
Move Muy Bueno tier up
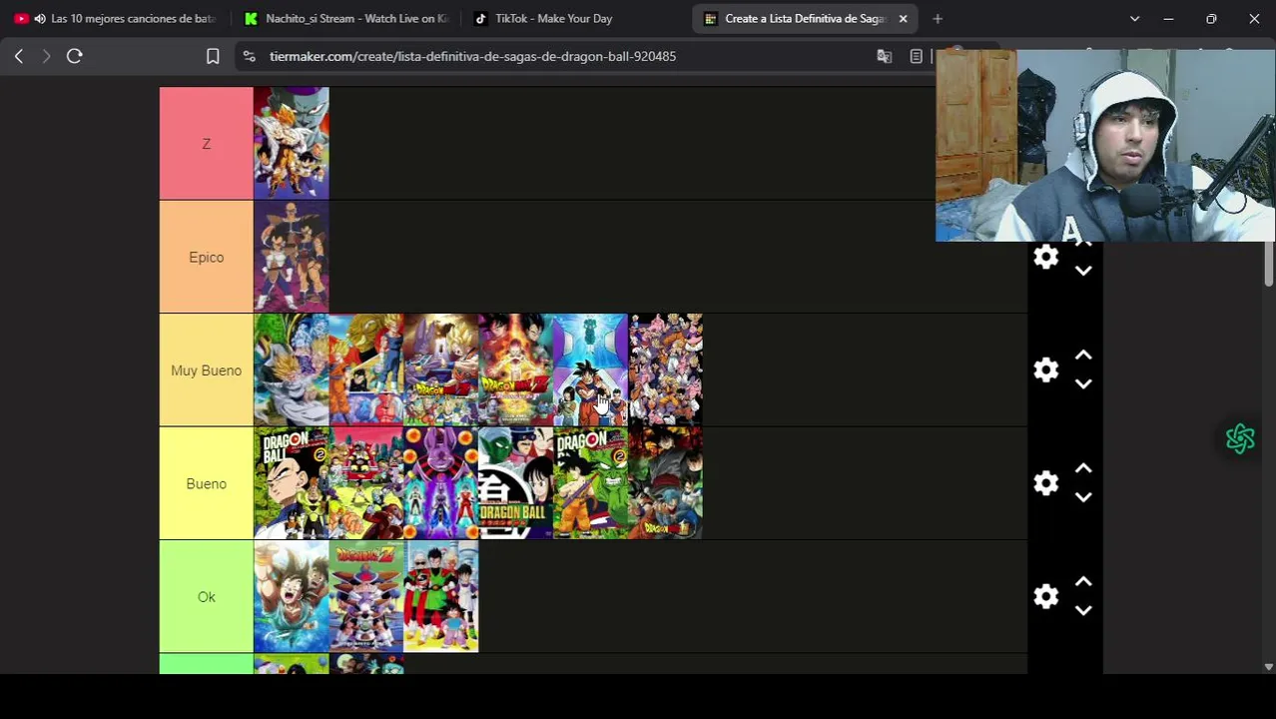click(x=1083, y=356)
